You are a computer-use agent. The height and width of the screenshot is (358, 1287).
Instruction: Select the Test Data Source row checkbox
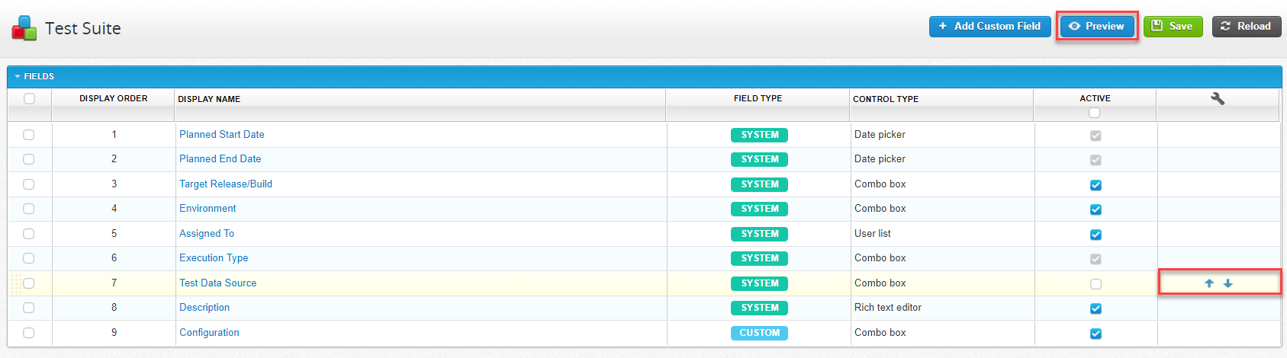pyautogui.click(x=29, y=283)
